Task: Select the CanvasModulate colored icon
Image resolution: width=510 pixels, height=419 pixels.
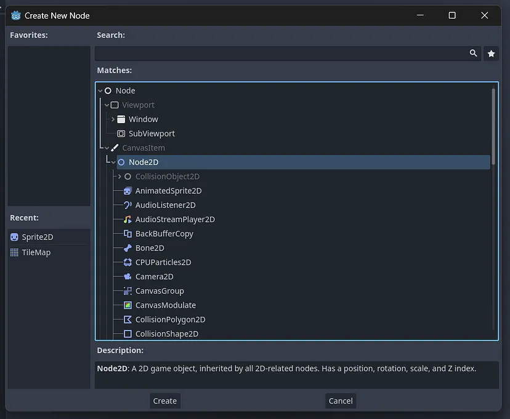Action: [127, 305]
